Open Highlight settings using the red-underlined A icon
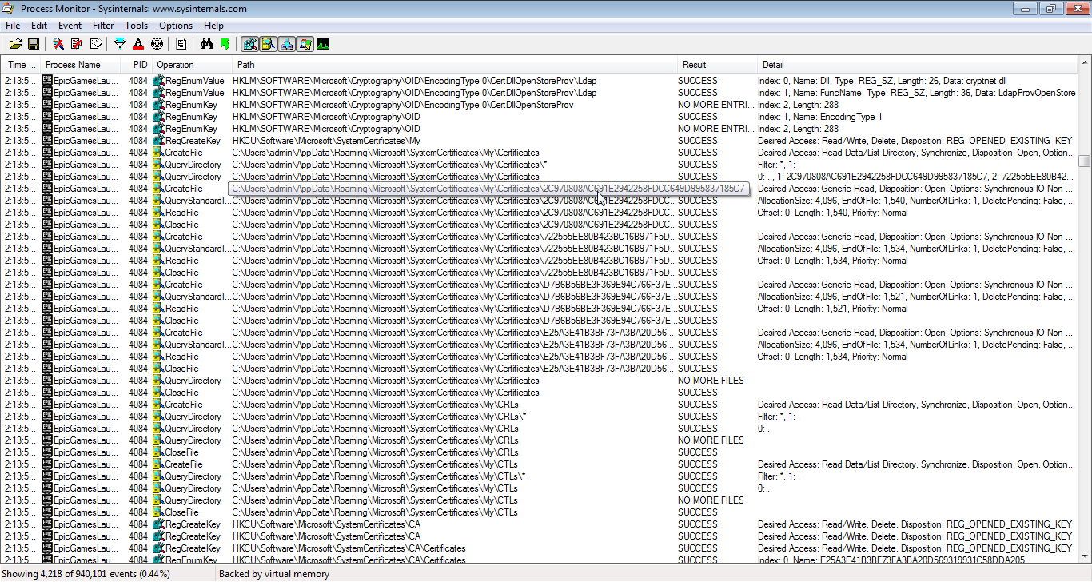 [x=138, y=44]
